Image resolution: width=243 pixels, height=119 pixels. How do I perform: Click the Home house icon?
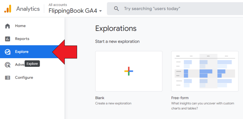point(7,26)
